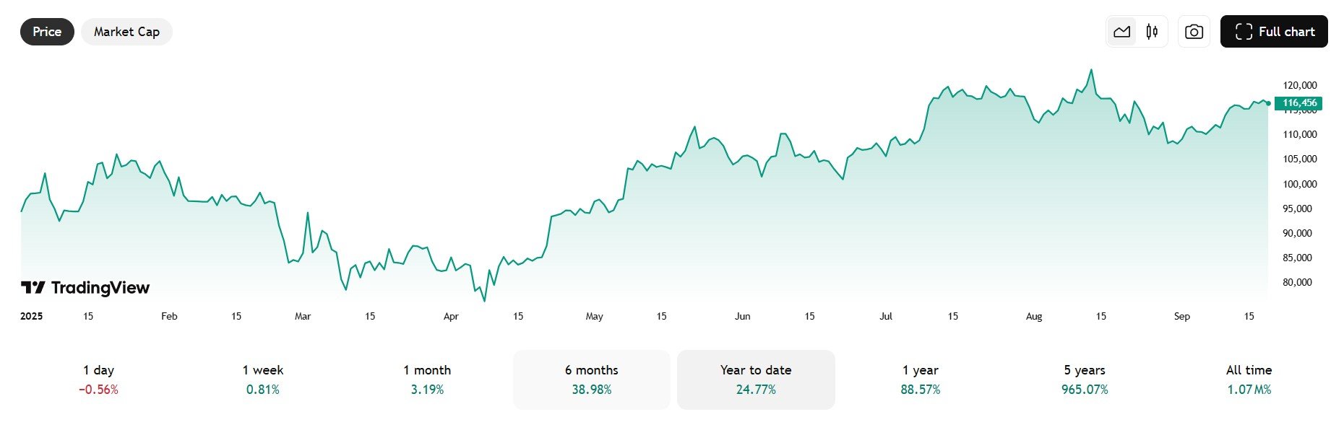Choose the 5 years time range

[x=1085, y=379]
